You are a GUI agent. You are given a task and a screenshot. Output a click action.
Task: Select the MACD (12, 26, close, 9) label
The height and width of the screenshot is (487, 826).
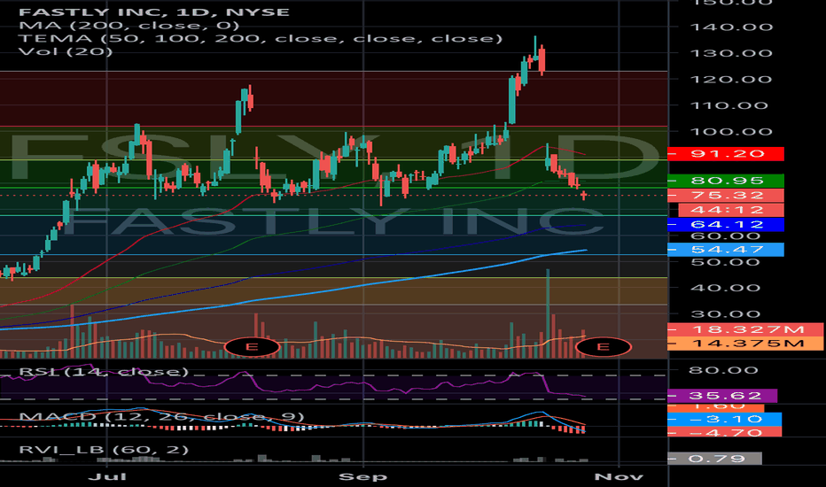click(x=161, y=417)
